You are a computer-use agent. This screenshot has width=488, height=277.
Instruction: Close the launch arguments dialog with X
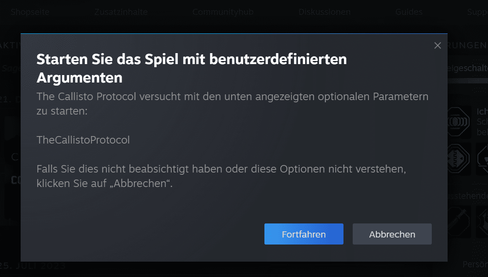(x=437, y=46)
